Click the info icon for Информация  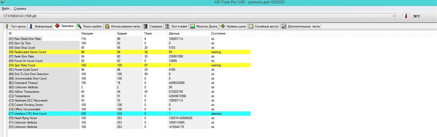[x=31, y=26]
